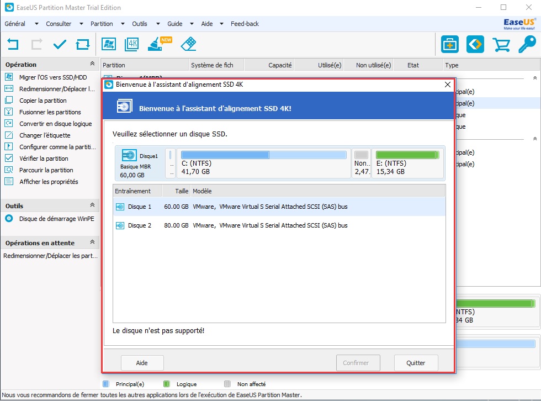Click Parcourir la partition magnifier icon

coord(9,170)
